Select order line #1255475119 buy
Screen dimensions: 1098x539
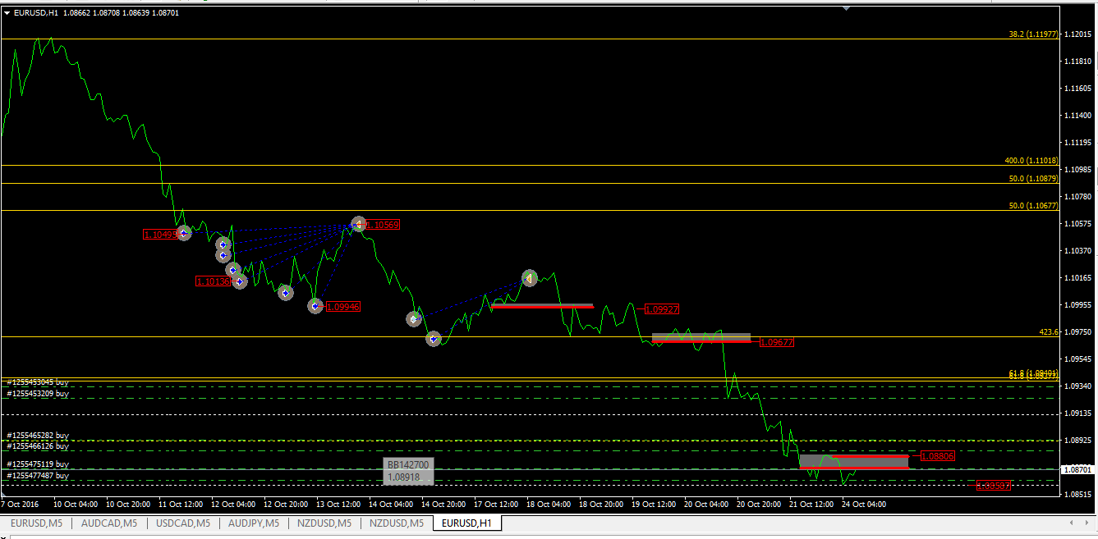click(38, 464)
